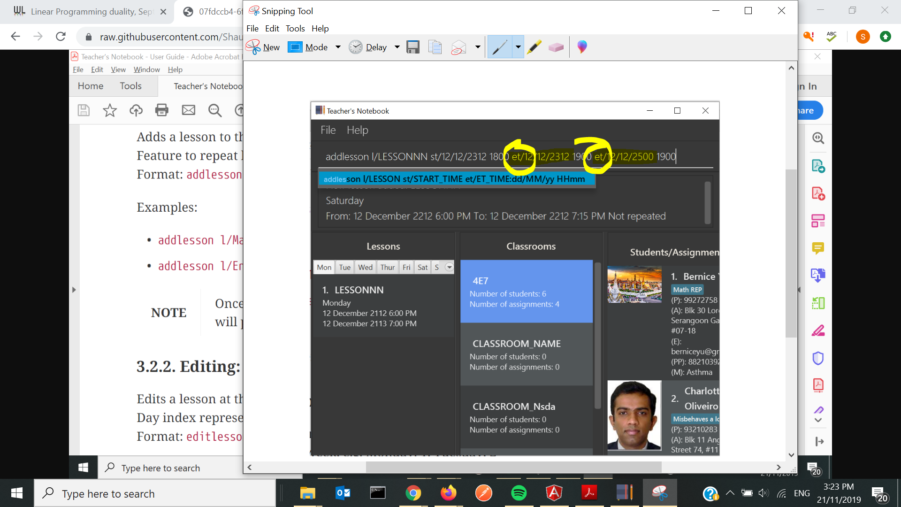The image size is (901, 507).
Task: Select the Pen tool button
Action: click(x=499, y=47)
